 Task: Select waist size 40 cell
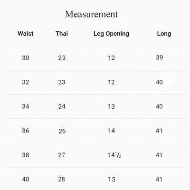pos(26,180)
